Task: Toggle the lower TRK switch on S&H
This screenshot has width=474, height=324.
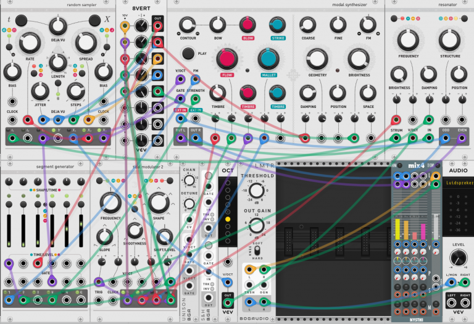Action: click(x=212, y=284)
